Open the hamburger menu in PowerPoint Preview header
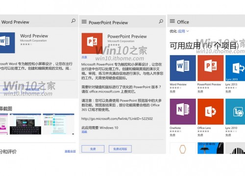 (x=84, y=22)
